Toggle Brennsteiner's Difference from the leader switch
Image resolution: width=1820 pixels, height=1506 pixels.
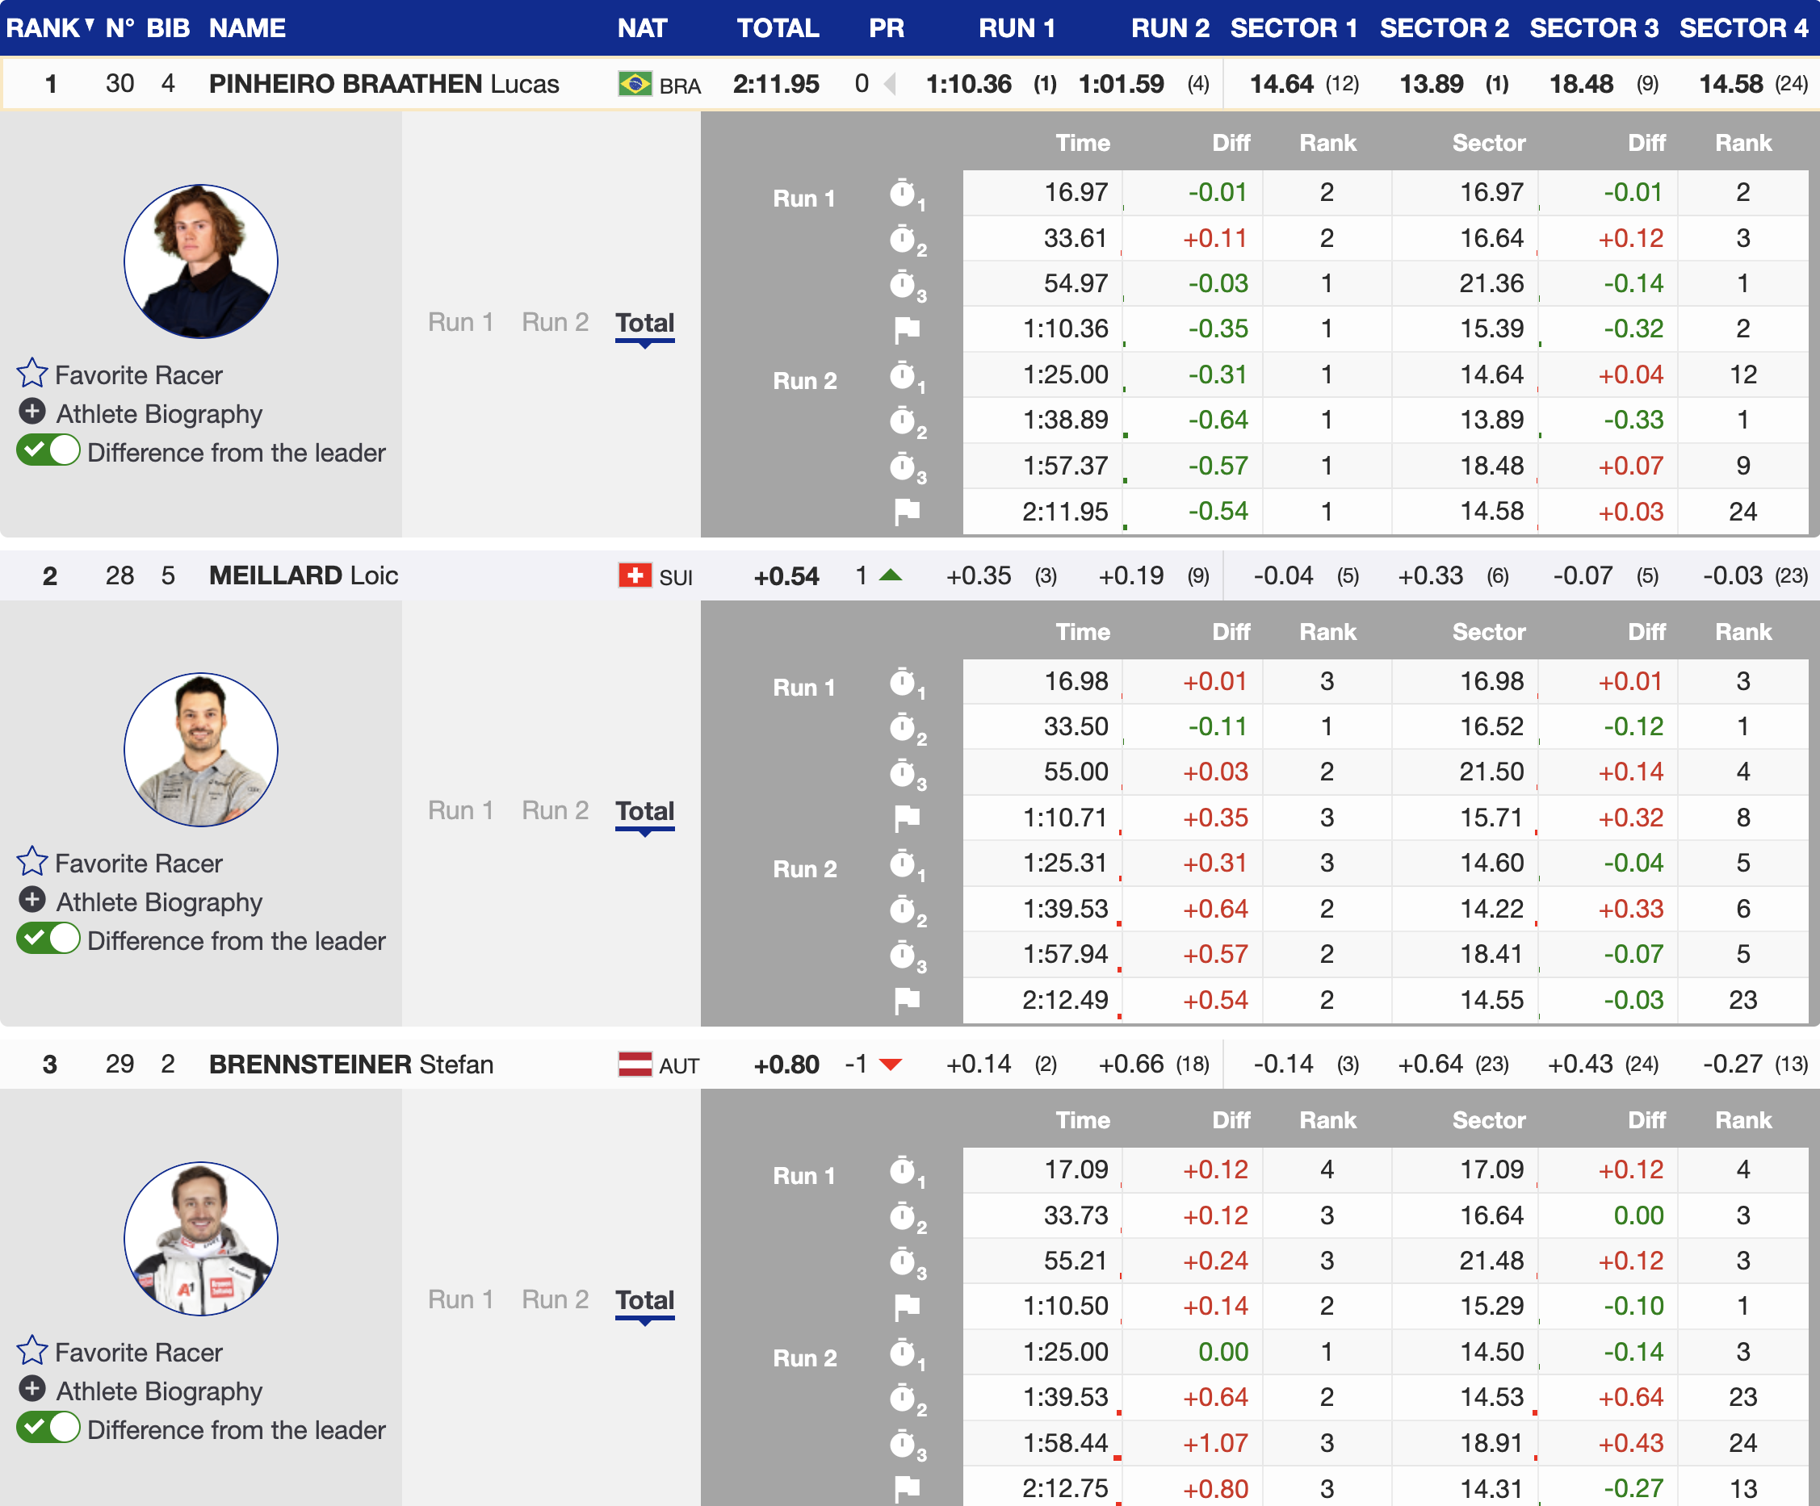click(x=48, y=1428)
